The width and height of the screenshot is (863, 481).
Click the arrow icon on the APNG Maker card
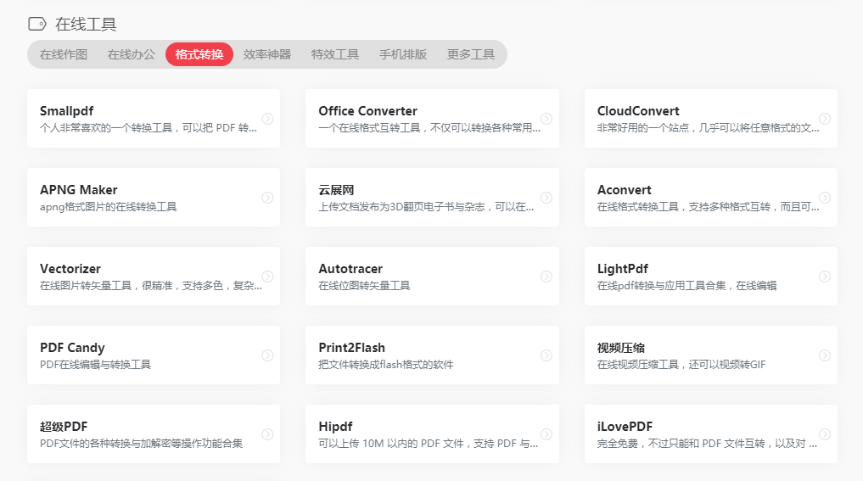coord(267,197)
